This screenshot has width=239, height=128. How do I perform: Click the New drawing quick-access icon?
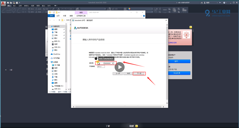[8, 3]
